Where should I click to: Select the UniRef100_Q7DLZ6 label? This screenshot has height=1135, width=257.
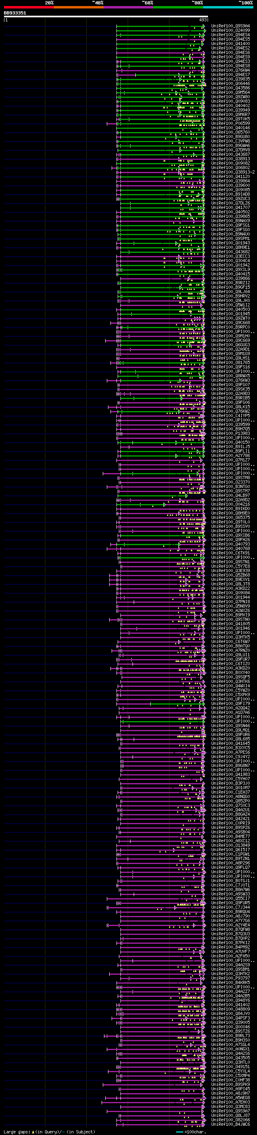pyautogui.click(x=230, y=203)
